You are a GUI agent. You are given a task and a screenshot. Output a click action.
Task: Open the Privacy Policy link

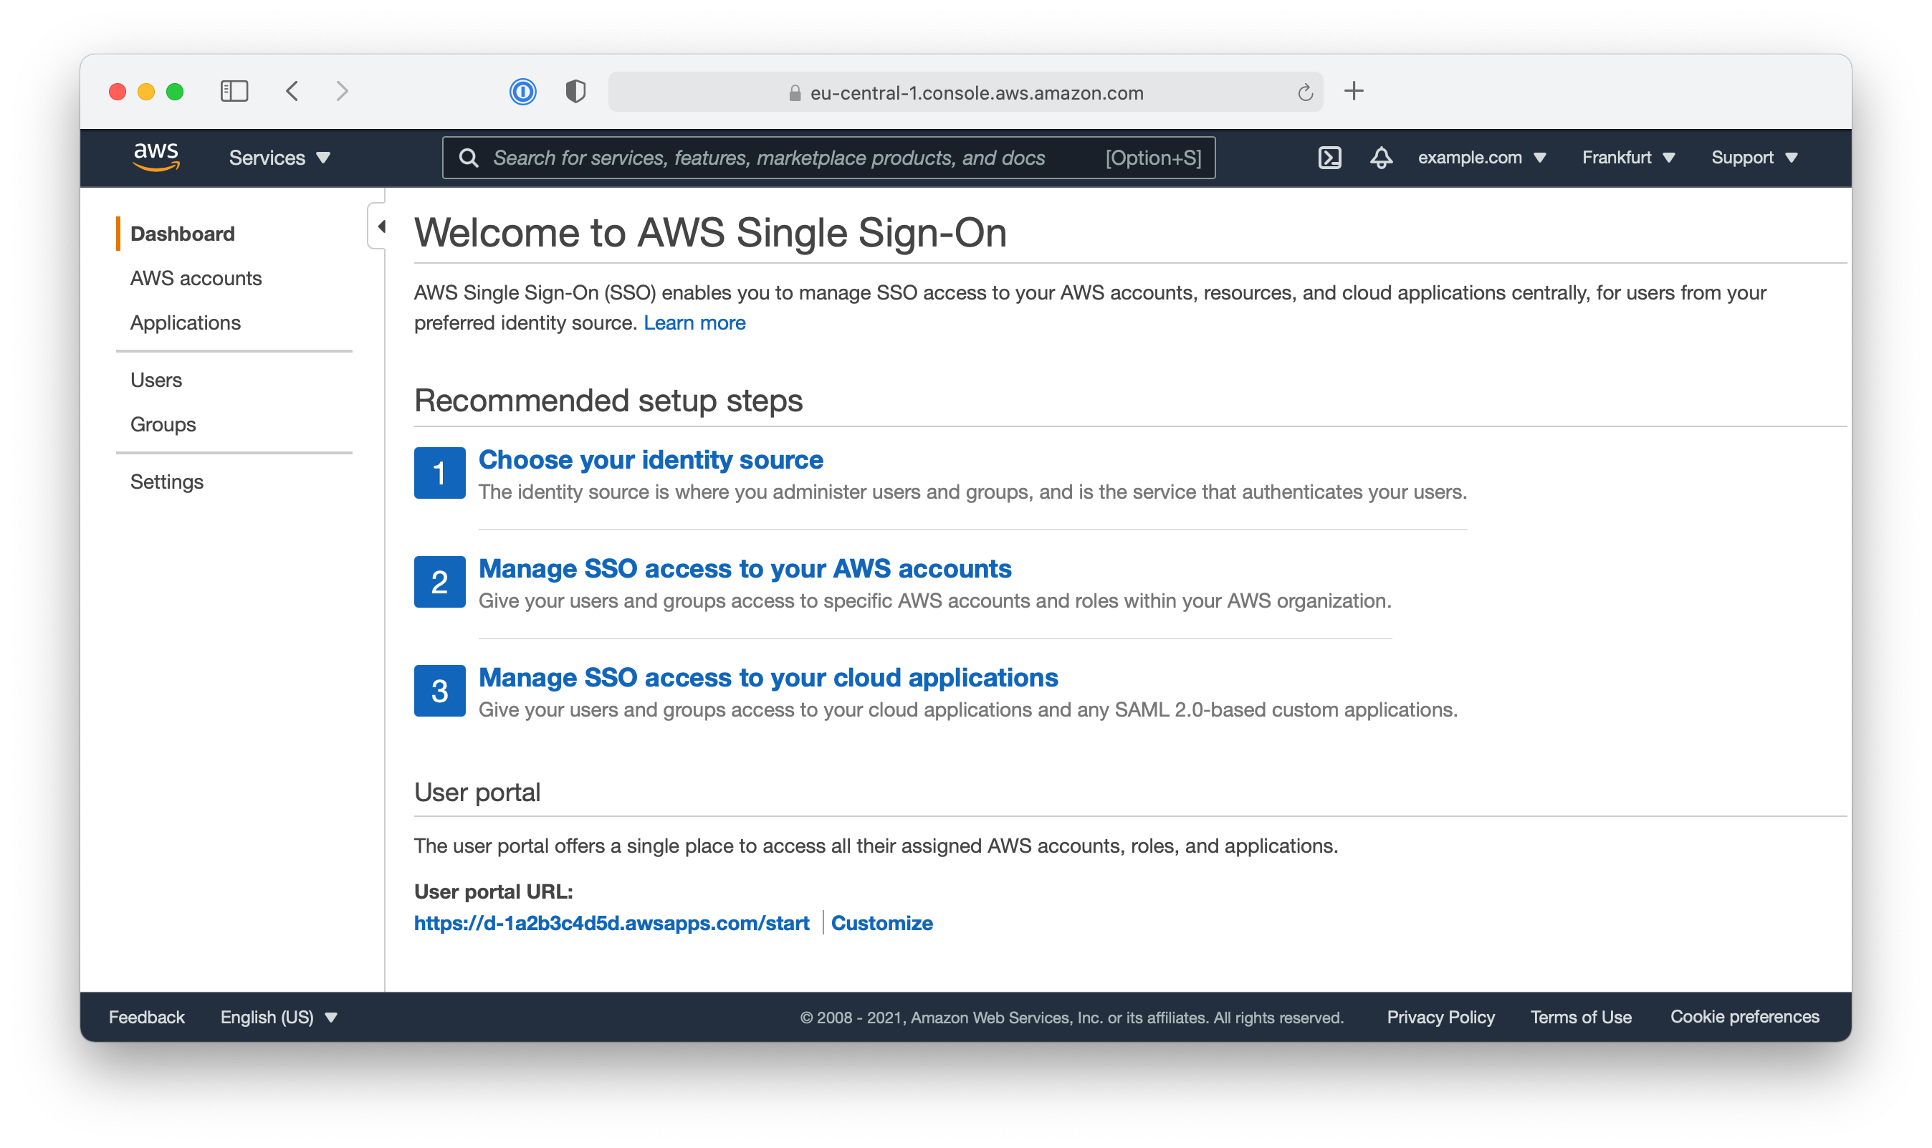pyautogui.click(x=1440, y=1016)
